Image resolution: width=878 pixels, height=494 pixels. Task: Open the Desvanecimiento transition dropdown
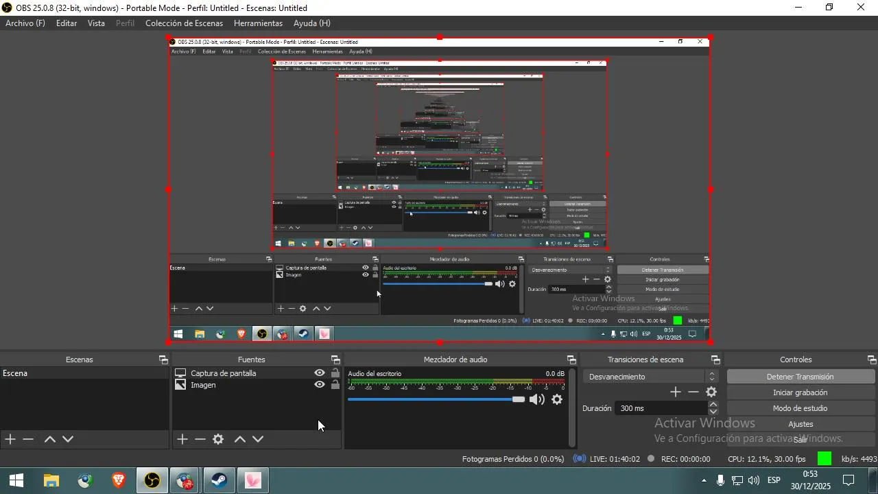click(650, 377)
